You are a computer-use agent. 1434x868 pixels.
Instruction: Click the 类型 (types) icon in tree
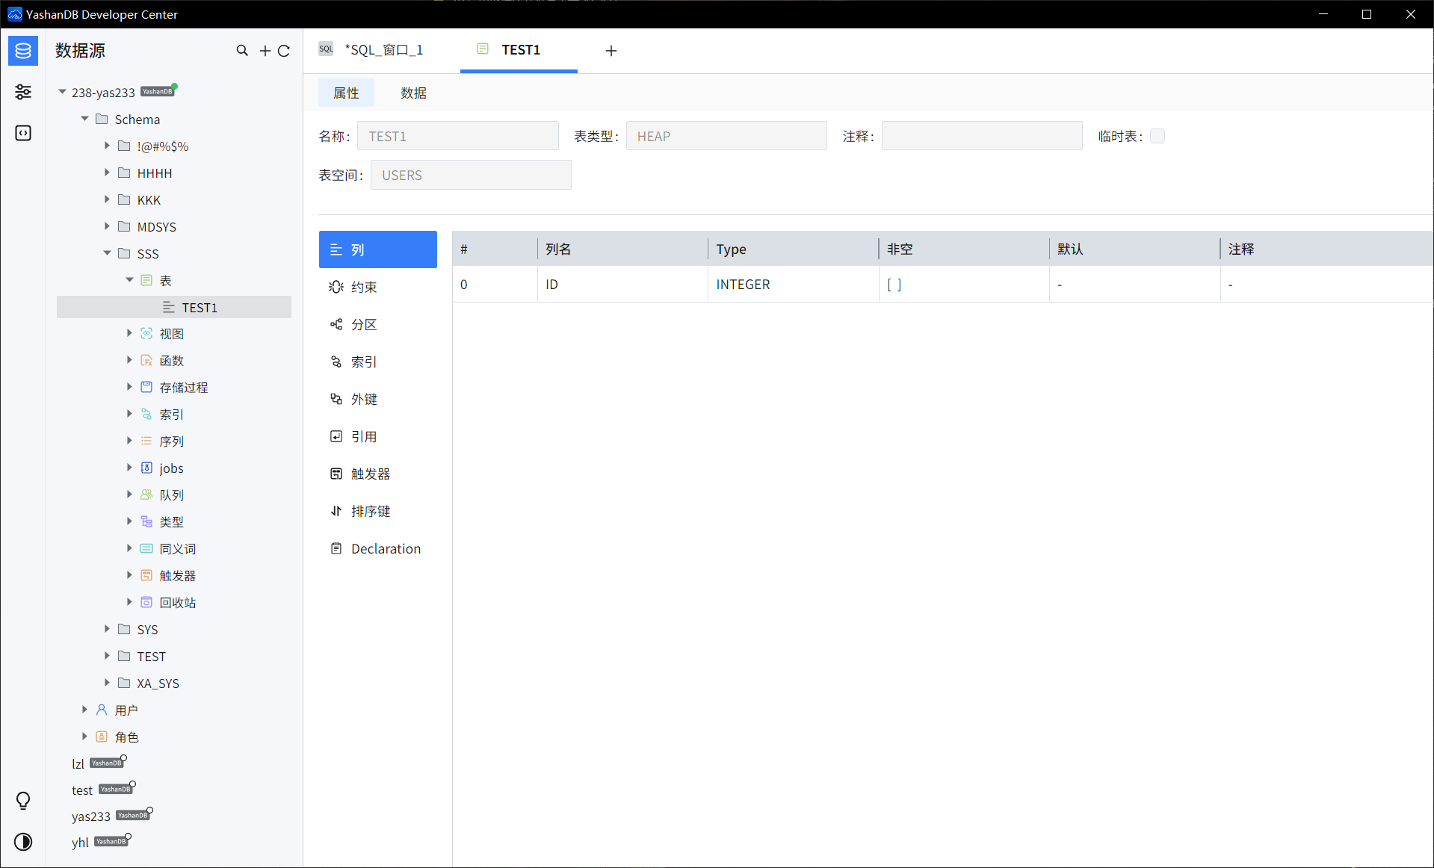click(146, 522)
